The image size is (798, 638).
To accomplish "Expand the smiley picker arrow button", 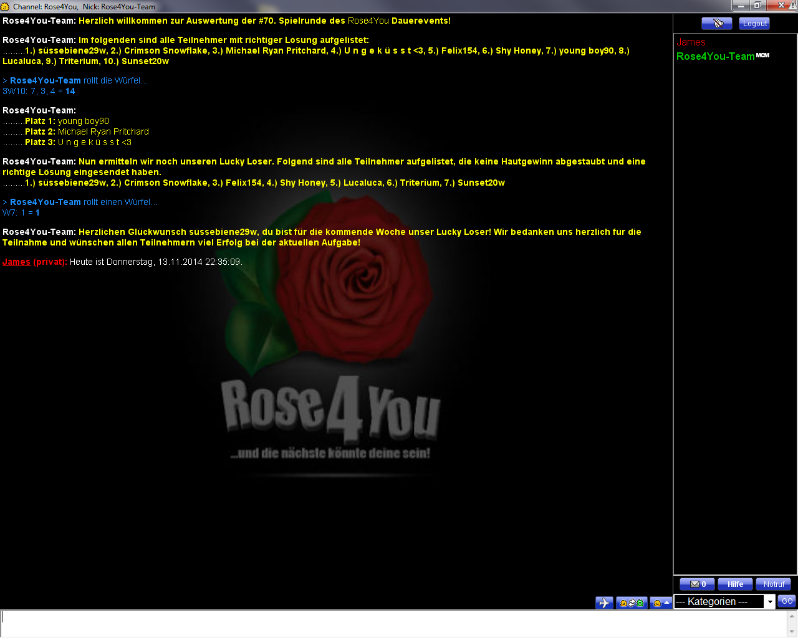I will coord(660,602).
